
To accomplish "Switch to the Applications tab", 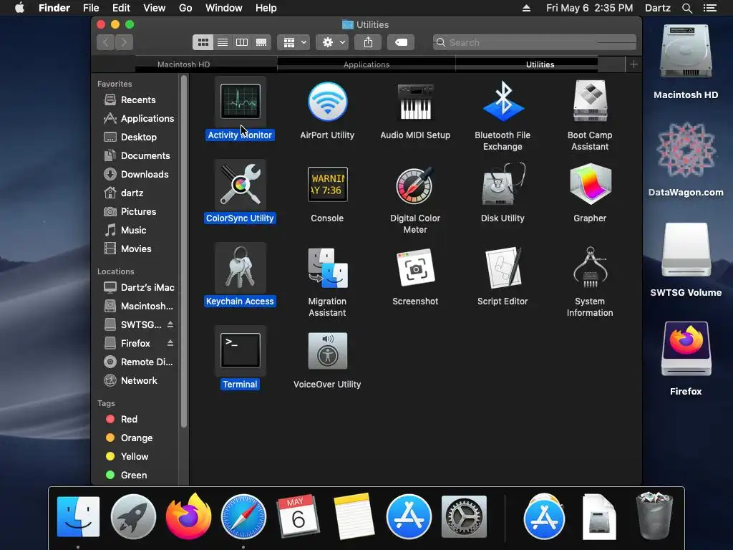I will coord(366,64).
